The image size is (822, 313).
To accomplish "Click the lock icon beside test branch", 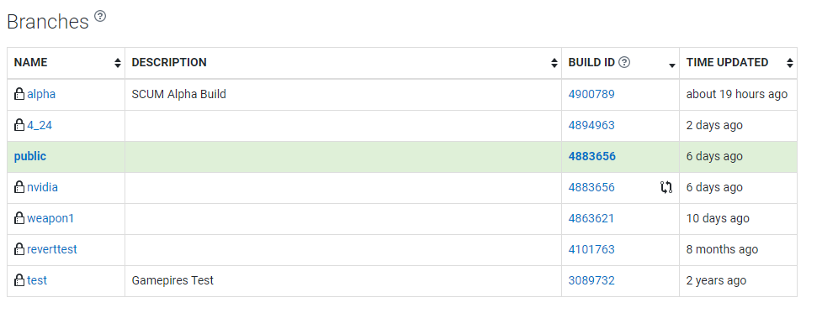I will click(19, 280).
